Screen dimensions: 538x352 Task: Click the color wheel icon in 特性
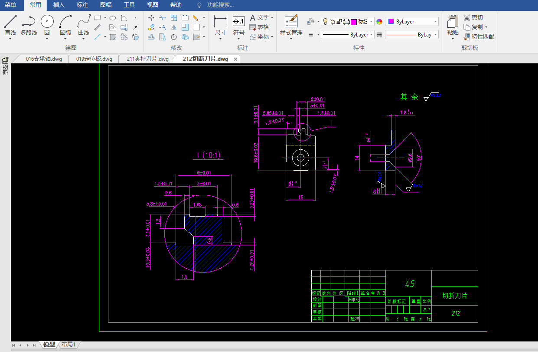[x=379, y=22]
